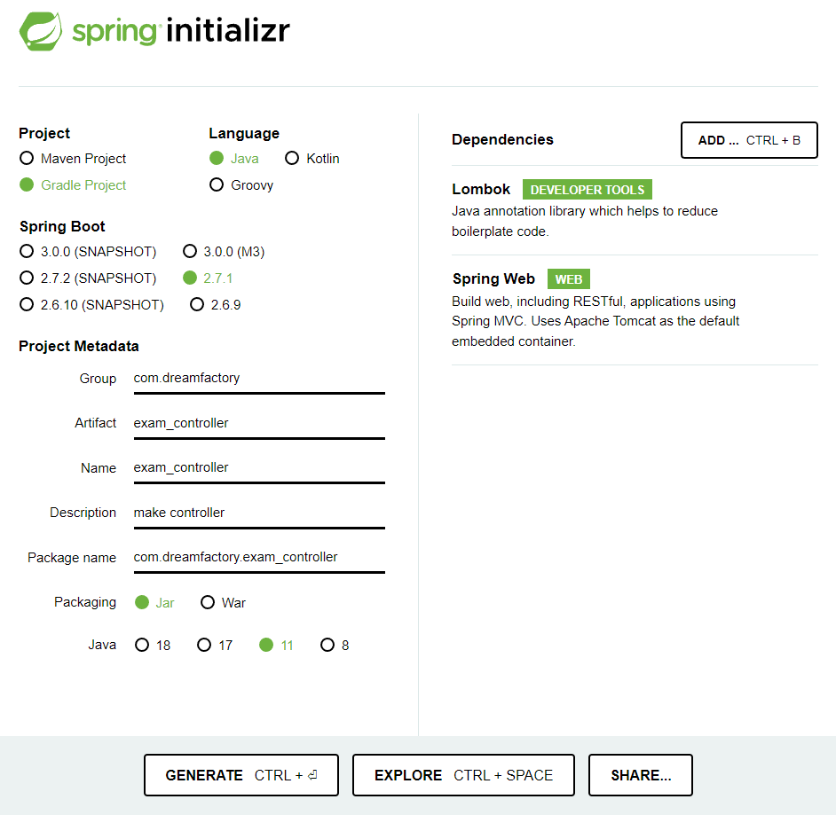Select Java version 17

(x=215, y=645)
